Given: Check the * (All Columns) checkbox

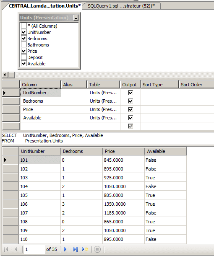Looking at the screenshot, I should [x=24, y=26].
